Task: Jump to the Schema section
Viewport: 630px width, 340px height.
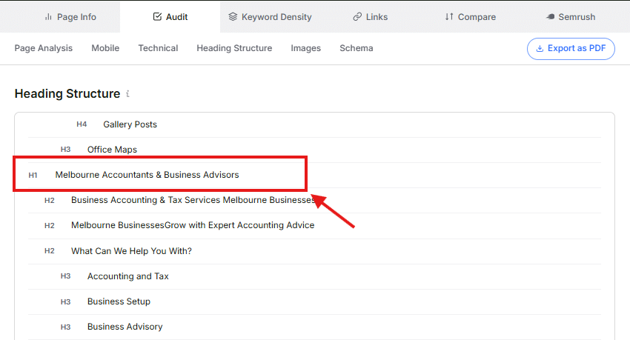Action: click(x=356, y=48)
